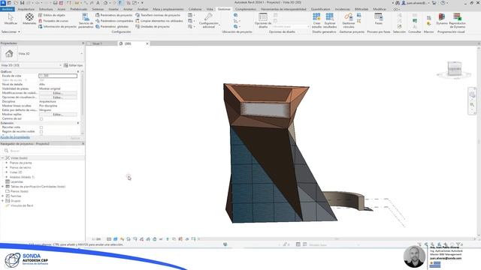Expand Planos de planta node

point(7,163)
